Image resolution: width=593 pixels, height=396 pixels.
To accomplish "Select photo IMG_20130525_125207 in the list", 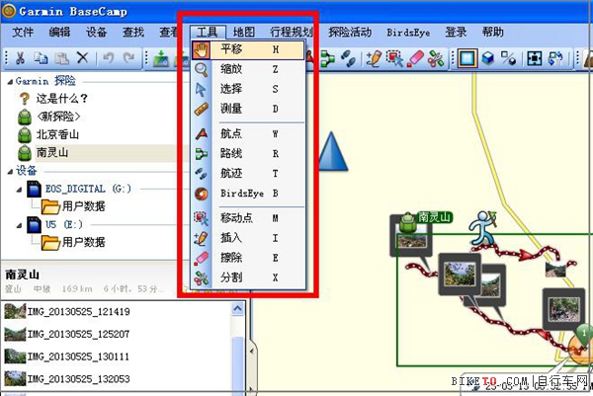I will (77, 334).
